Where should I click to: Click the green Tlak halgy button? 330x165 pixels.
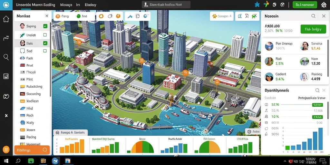pos(313,29)
